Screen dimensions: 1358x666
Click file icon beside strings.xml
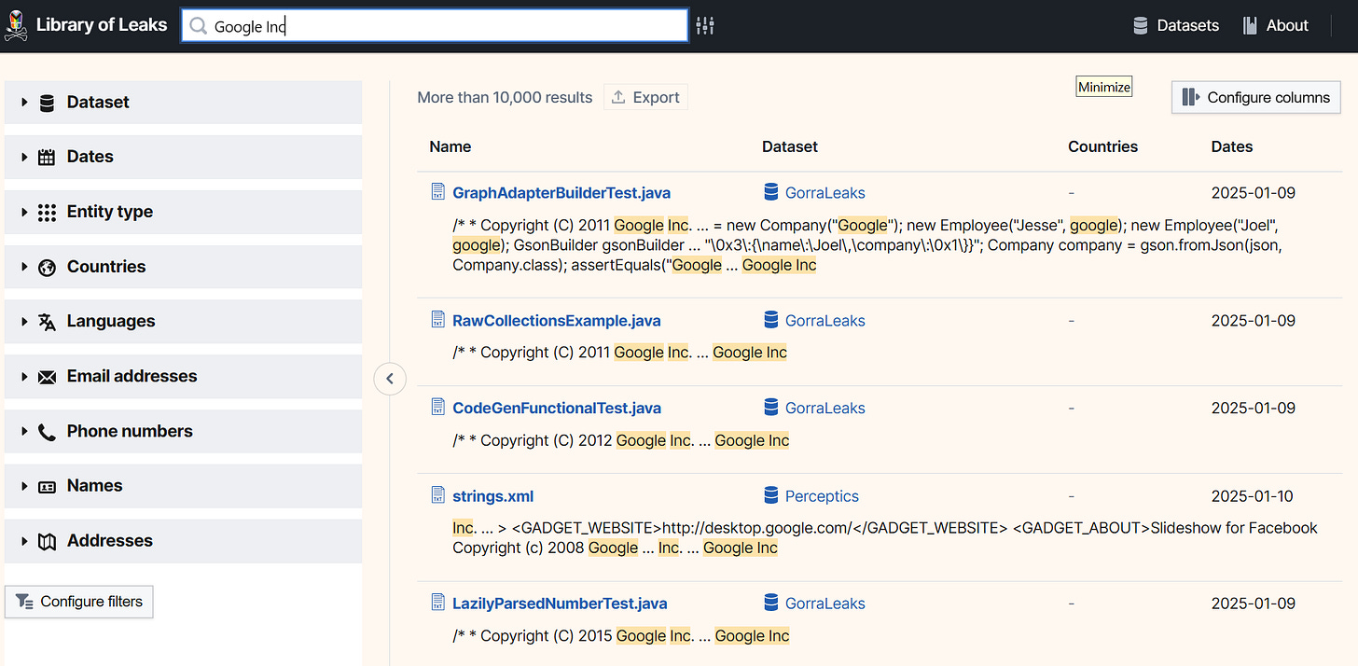438,494
